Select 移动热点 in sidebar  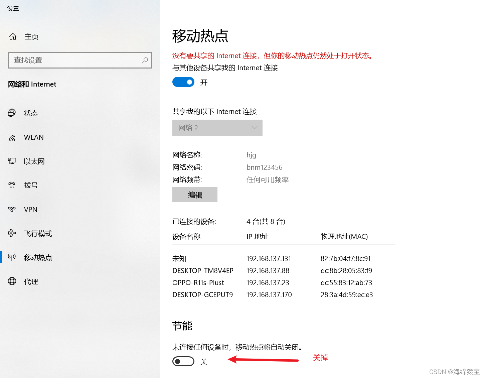[x=38, y=257]
